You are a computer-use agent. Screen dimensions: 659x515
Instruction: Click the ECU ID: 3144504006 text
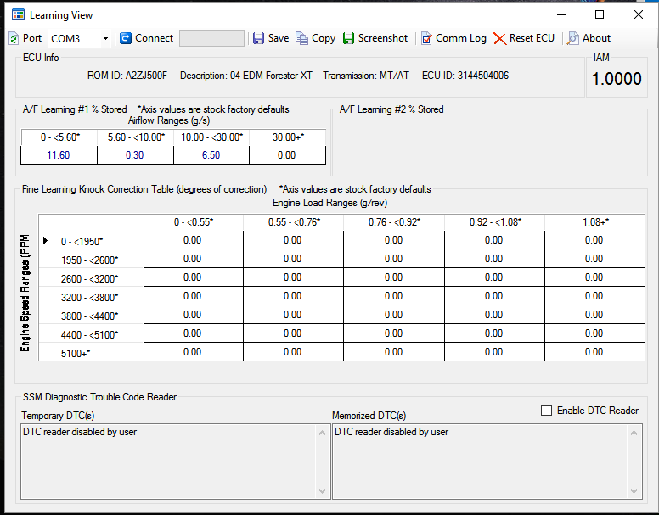click(x=465, y=76)
